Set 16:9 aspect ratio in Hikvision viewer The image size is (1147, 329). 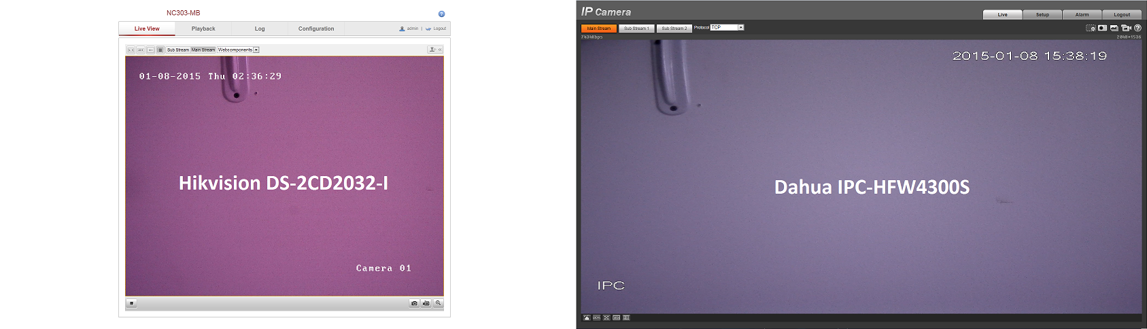(141, 50)
